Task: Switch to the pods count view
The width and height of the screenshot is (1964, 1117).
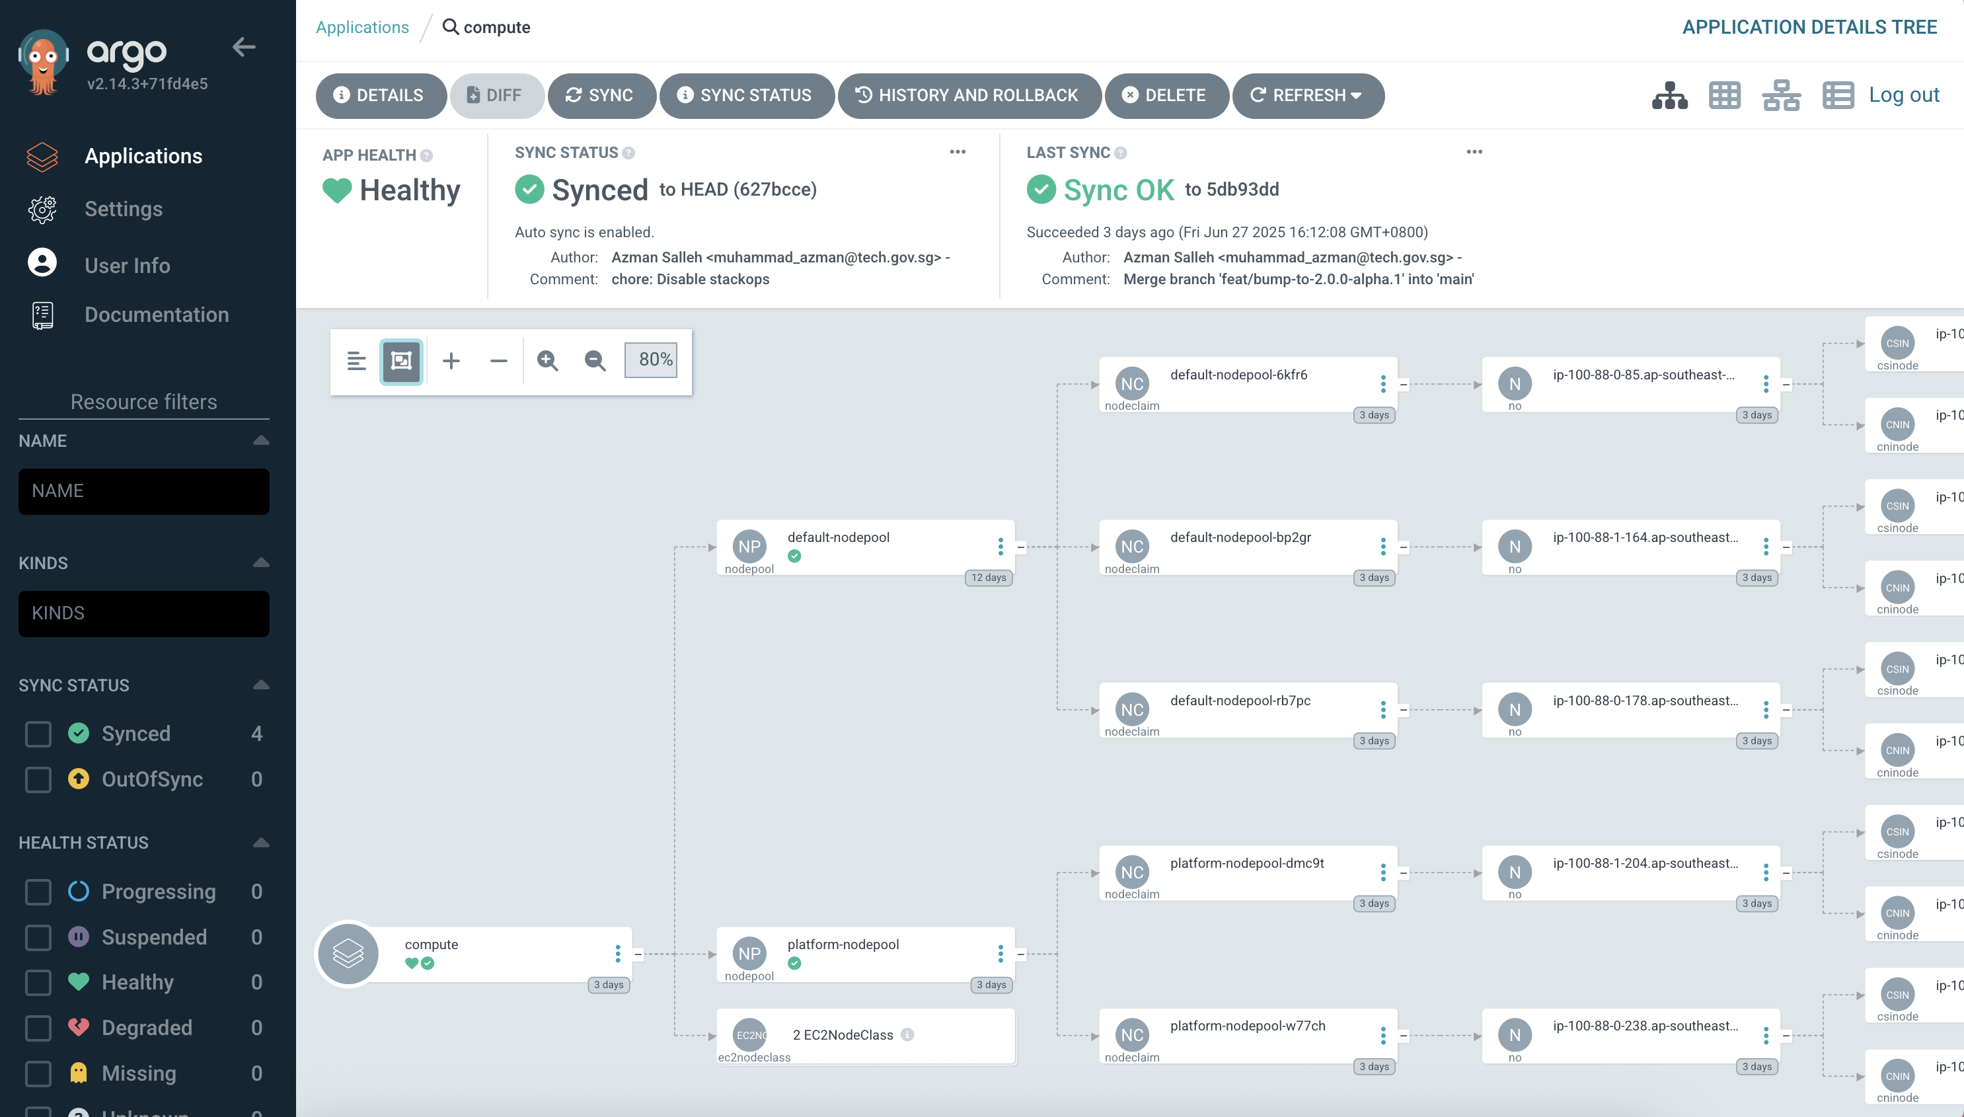Action: point(1725,95)
